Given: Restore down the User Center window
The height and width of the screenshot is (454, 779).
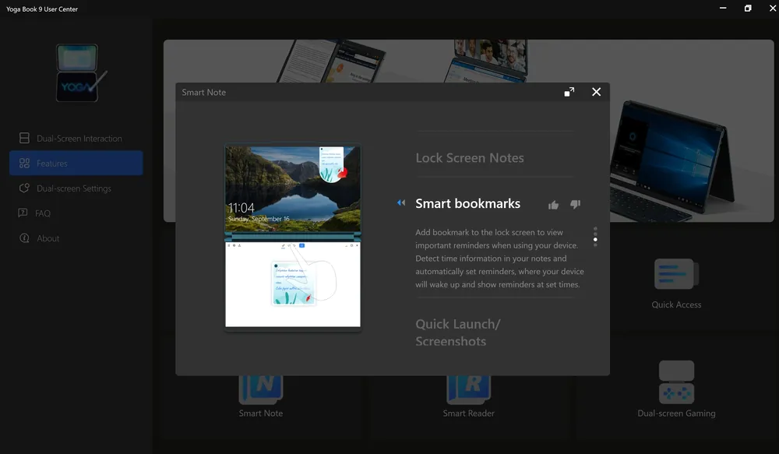Looking at the screenshot, I should tap(748, 8).
